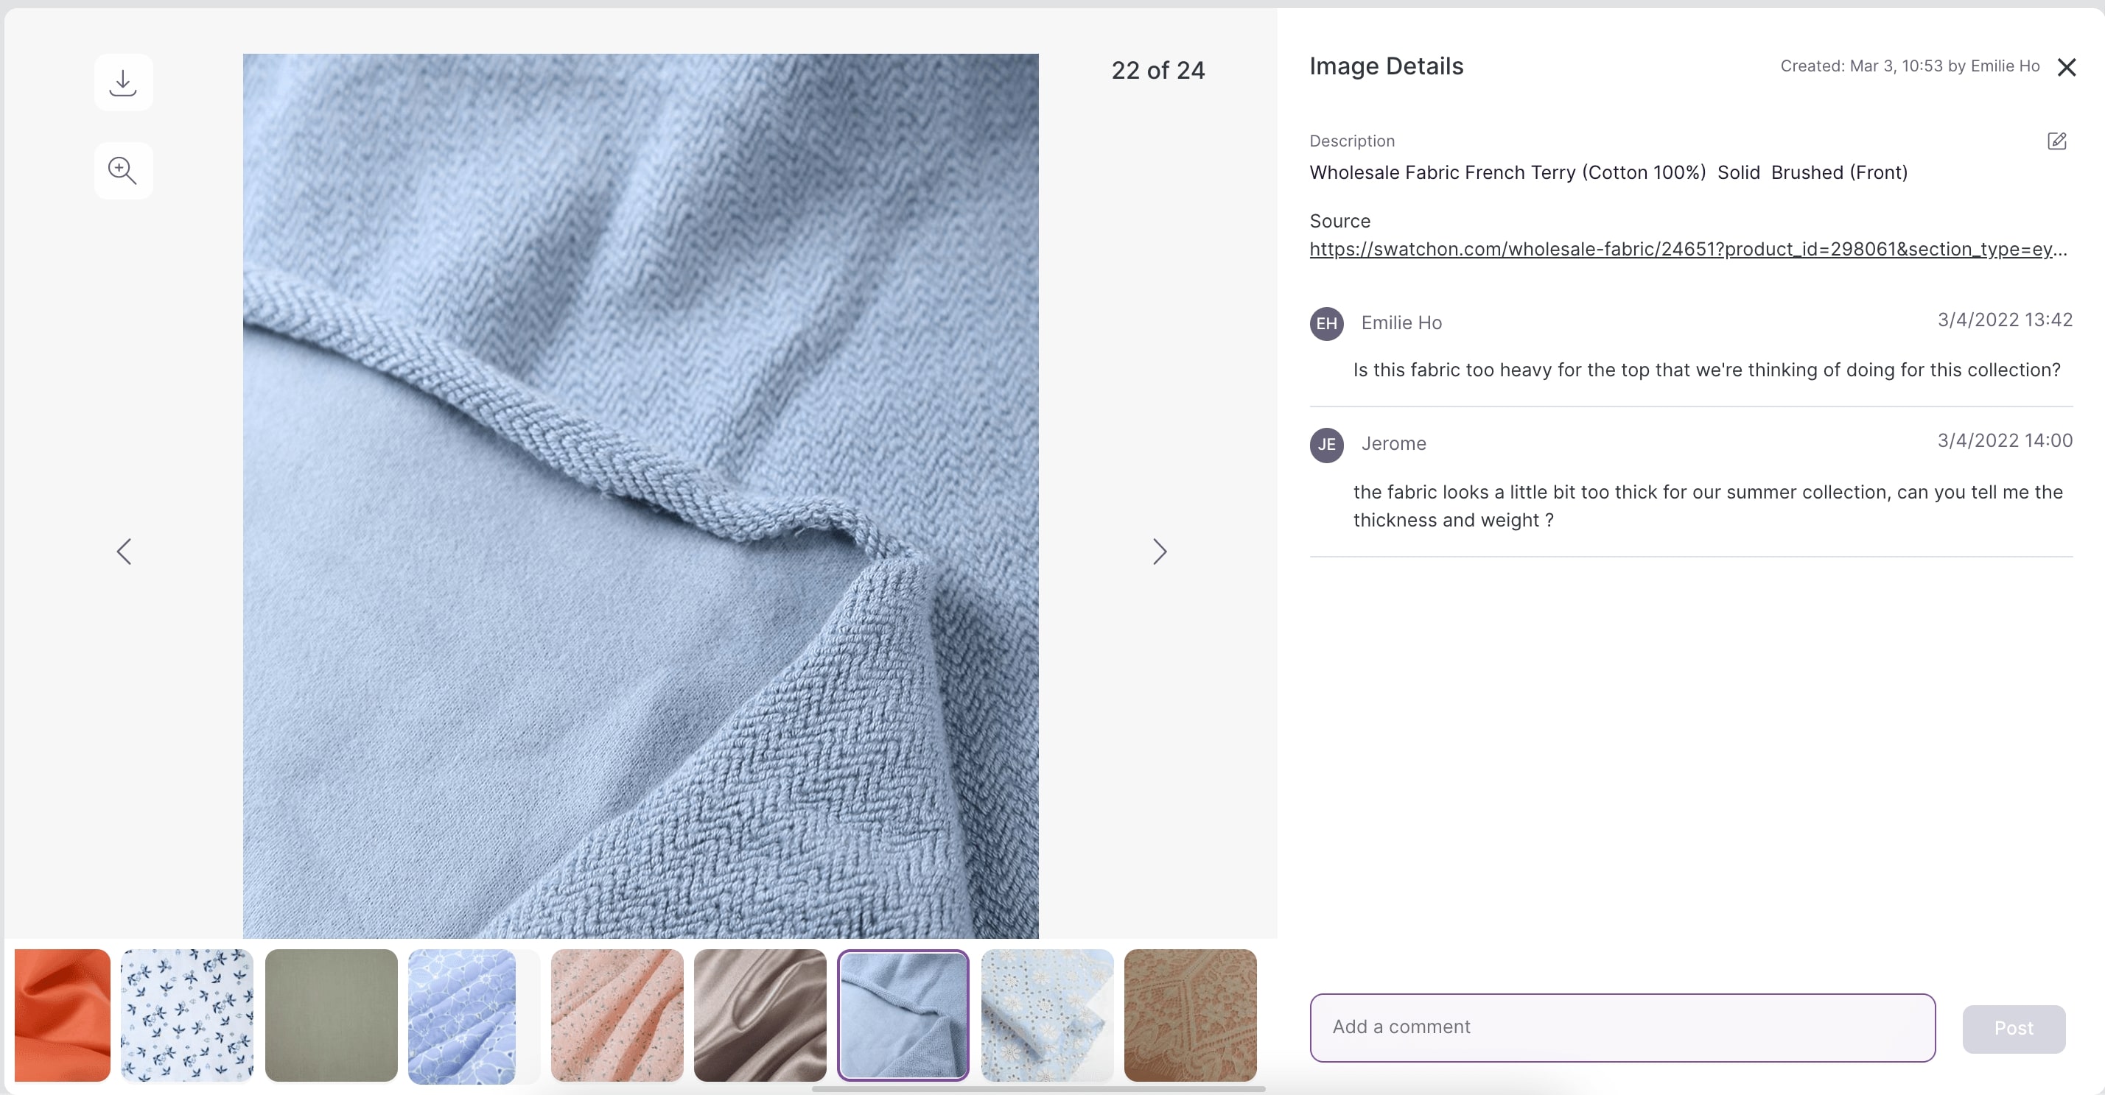The width and height of the screenshot is (2105, 1095).
Task: Select the brown satin fabric thumbnail
Action: coord(760,1015)
